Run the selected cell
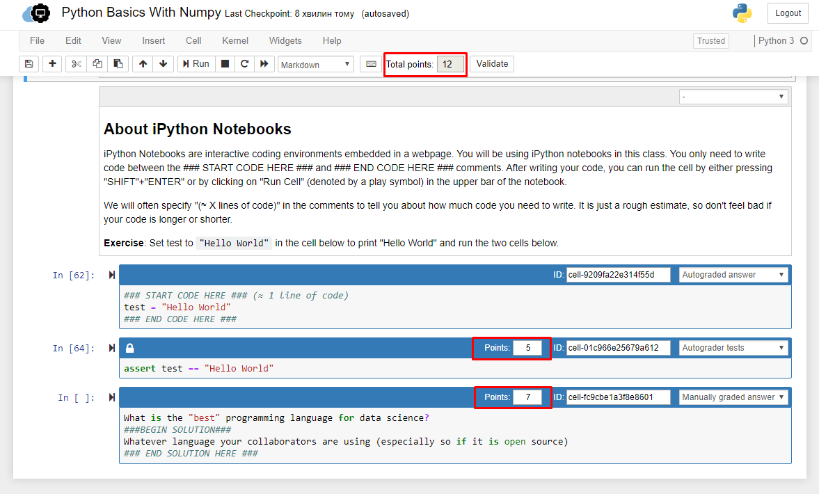This screenshot has width=819, height=494. pyautogui.click(x=196, y=64)
